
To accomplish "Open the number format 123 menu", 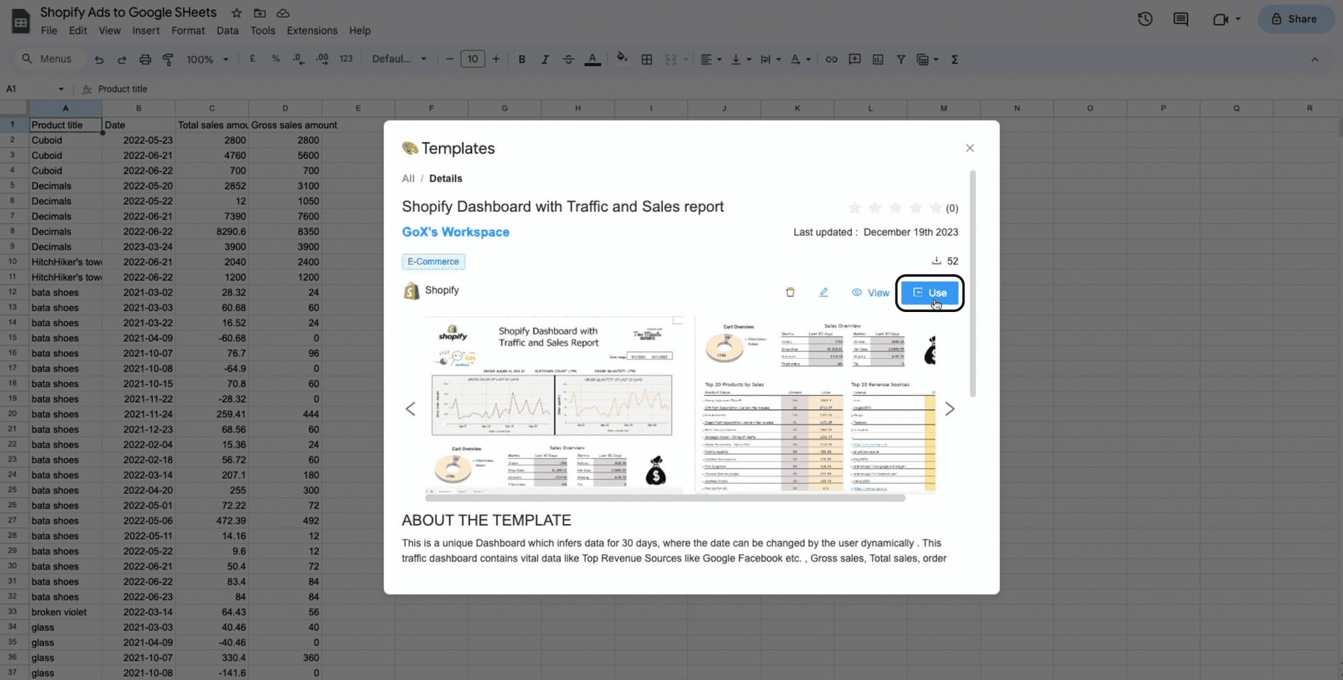I will click(x=346, y=59).
